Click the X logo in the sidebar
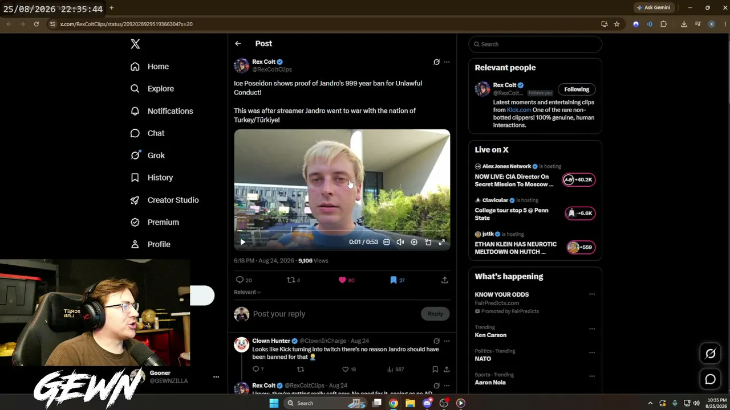The width and height of the screenshot is (730, 410). point(135,44)
